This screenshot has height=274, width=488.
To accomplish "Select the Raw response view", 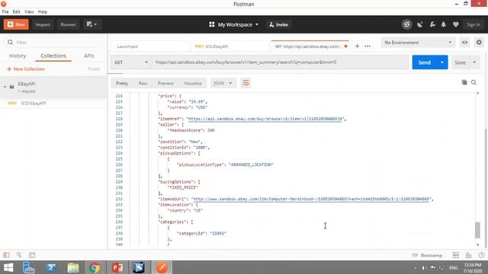I will click(x=143, y=83).
